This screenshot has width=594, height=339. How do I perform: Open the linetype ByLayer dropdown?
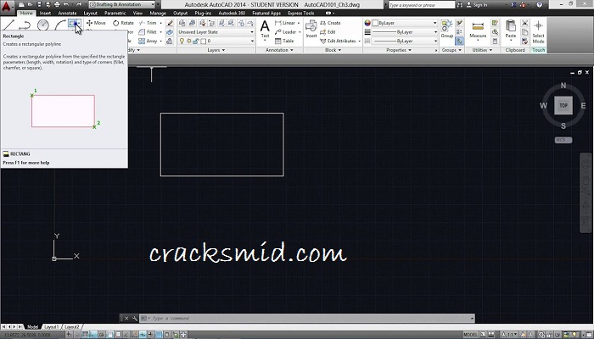[404, 41]
